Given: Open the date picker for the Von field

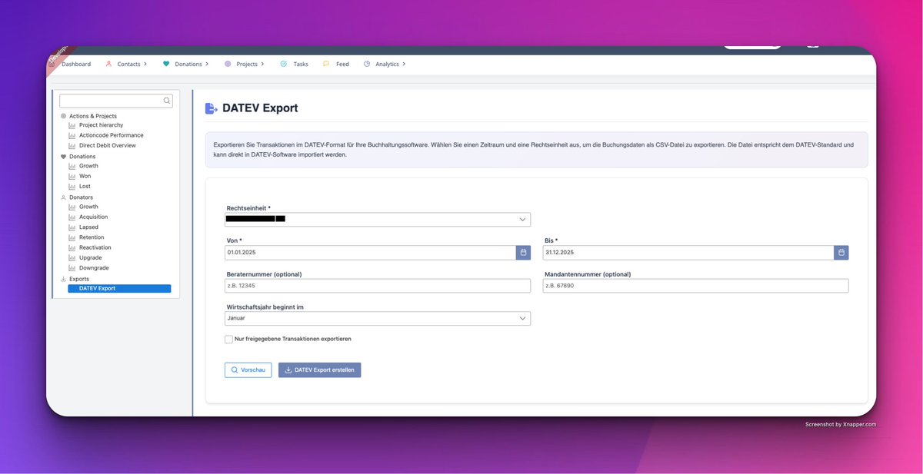Looking at the screenshot, I should click(523, 252).
